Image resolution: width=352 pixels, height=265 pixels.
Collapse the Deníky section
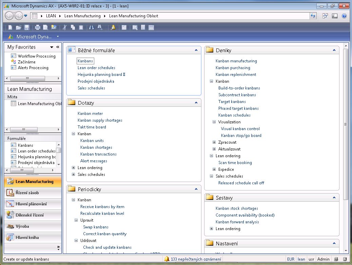(334, 50)
